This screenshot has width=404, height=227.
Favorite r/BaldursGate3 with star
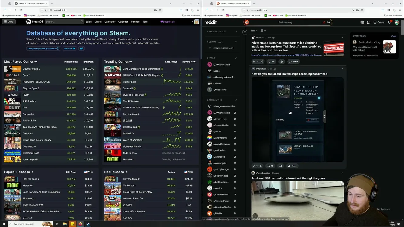click(235, 176)
